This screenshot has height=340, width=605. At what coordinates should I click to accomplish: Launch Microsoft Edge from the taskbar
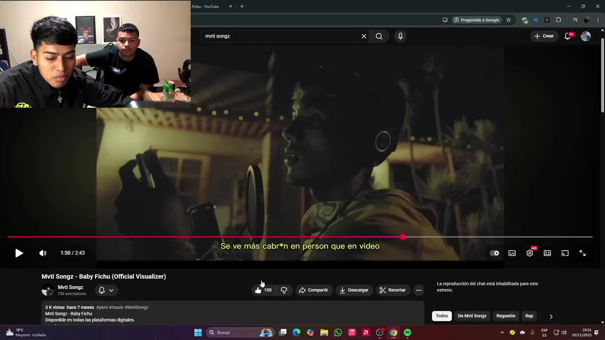click(x=296, y=332)
